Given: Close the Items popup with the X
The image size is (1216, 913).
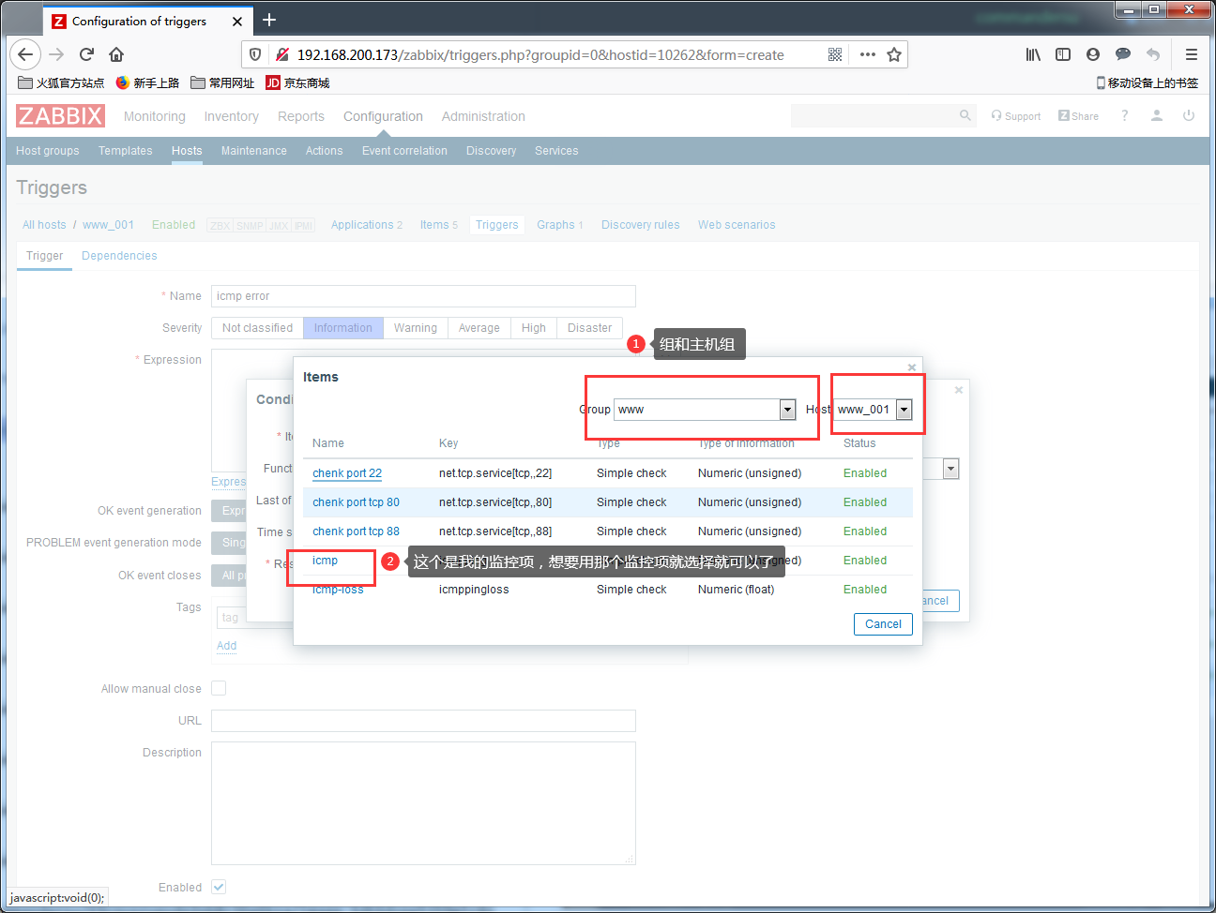Looking at the screenshot, I should pyautogui.click(x=912, y=367).
